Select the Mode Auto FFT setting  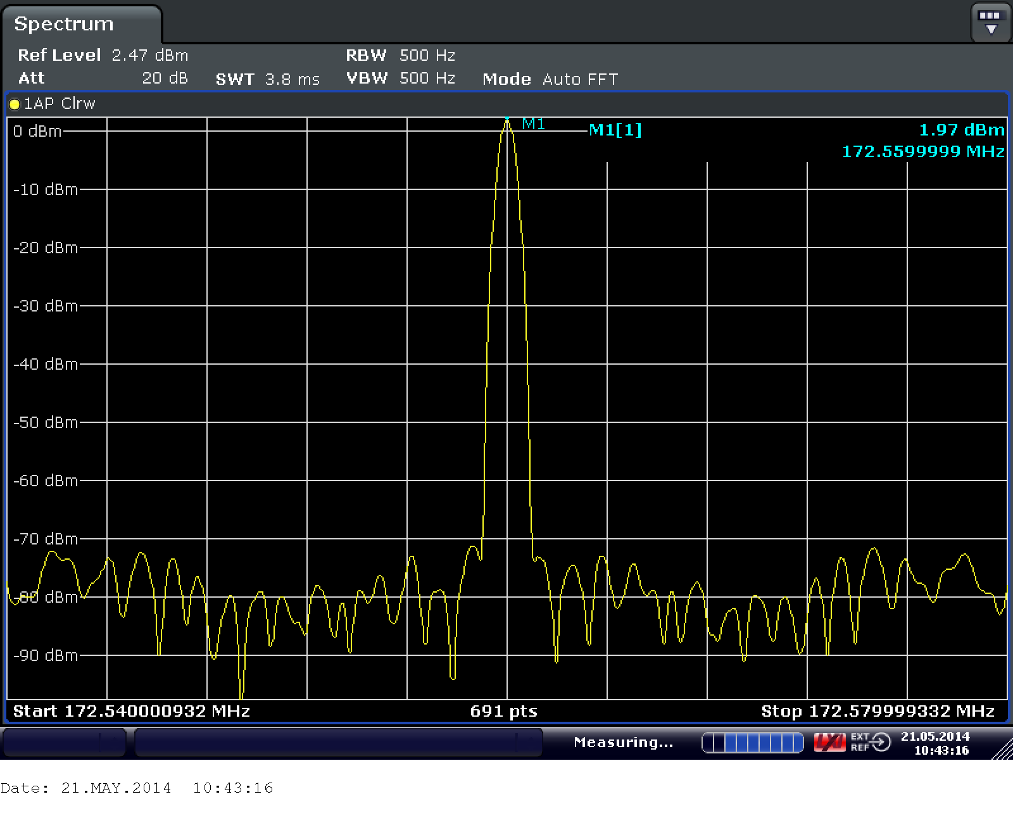coord(550,79)
